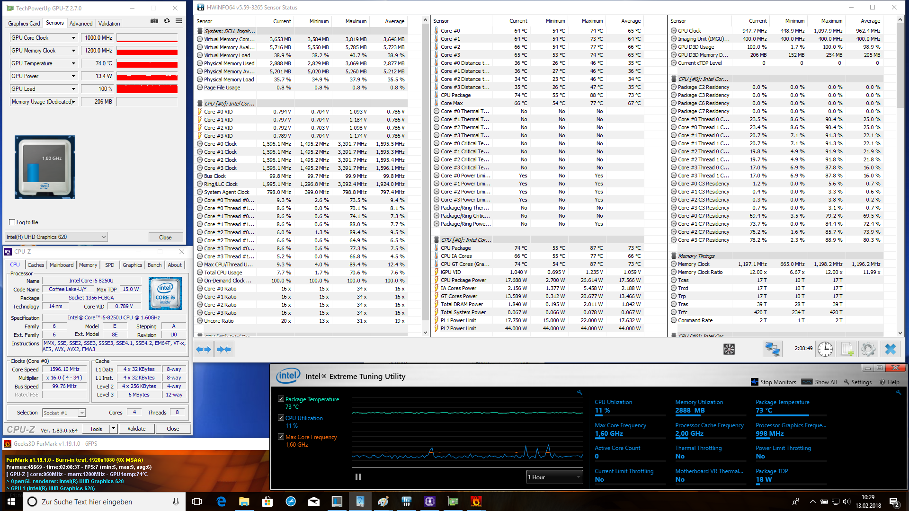Click GPU-Z Close button

point(165,237)
